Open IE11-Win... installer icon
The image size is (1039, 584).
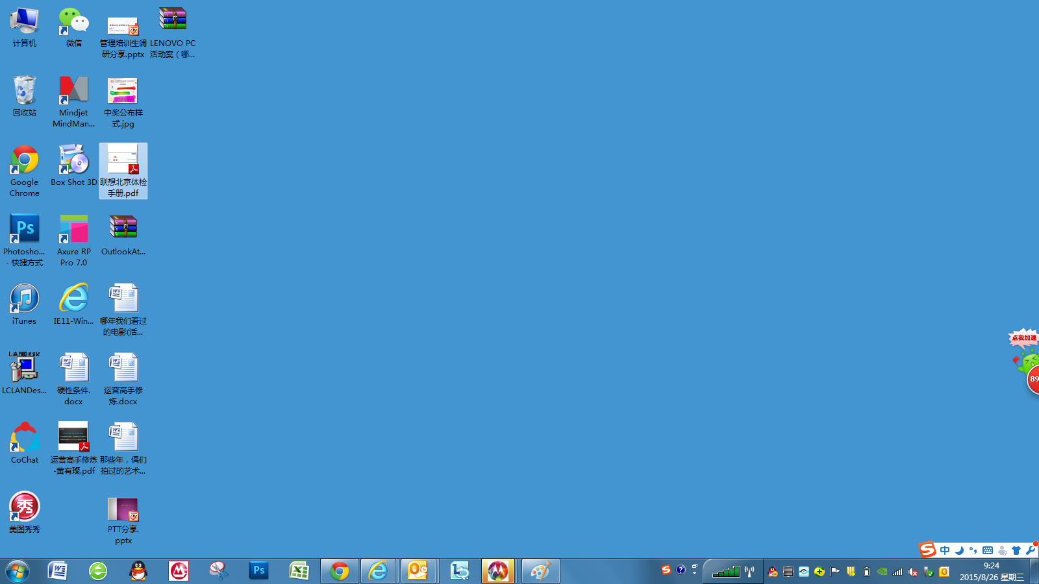[74, 305]
